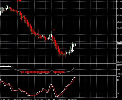The height and width of the screenshot is (100, 122).
Task: Click the highlighted current price label 83.29
Action: click(119, 44)
